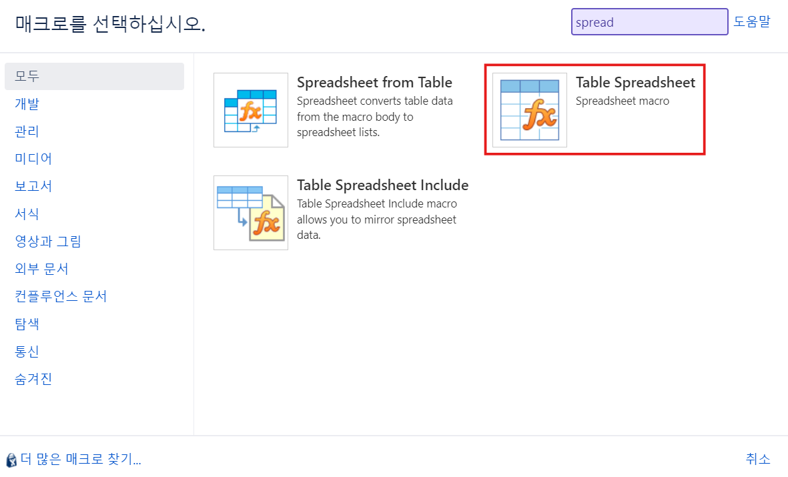
Task: Open the Table Spreadsheet title
Action: tap(635, 83)
